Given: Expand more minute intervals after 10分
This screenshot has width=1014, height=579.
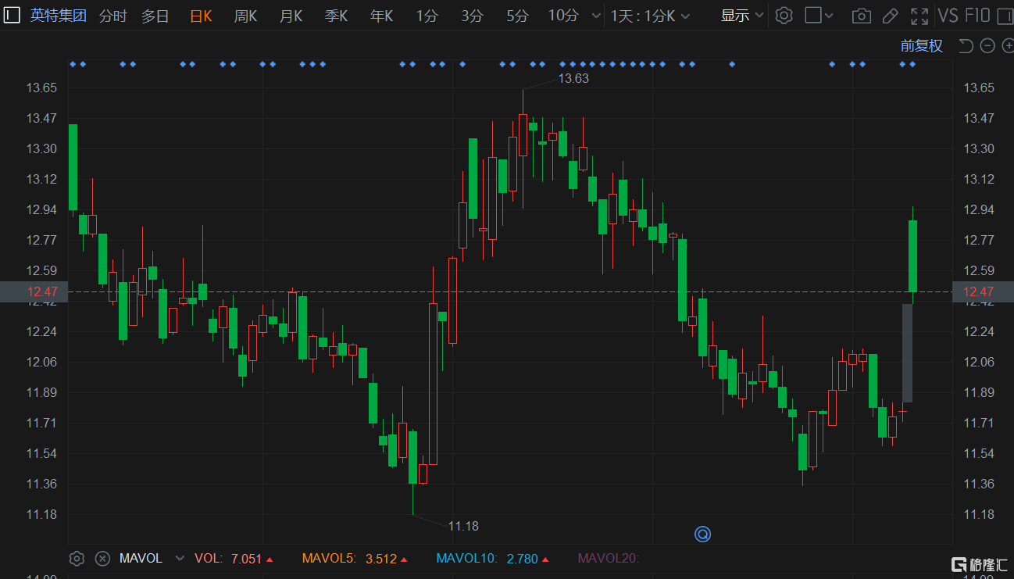Looking at the screenshot, I should point(596,16).
